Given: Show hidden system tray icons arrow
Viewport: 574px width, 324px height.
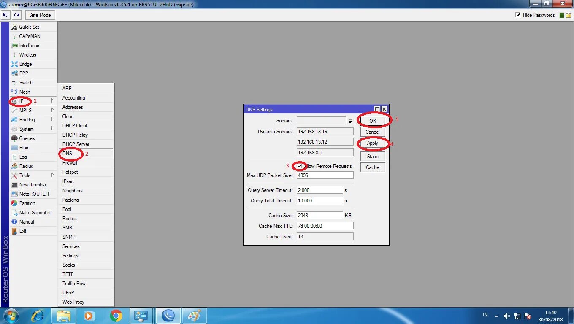Looking at the screenshot, I should pyautogui.click(x=497, y=316).
